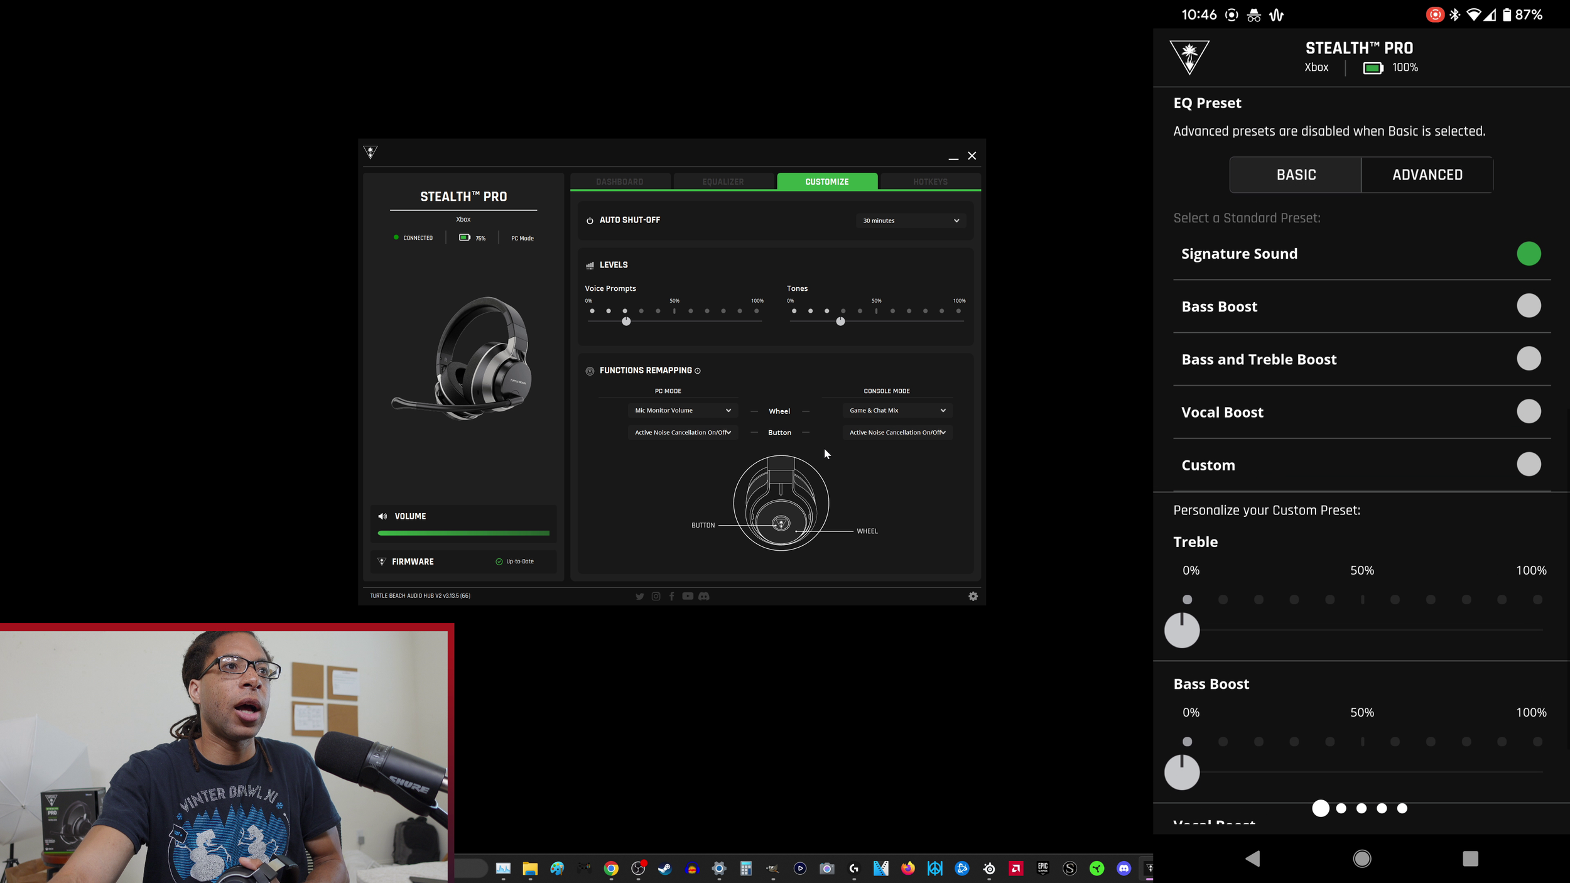Open Console Mode Wheel dropdown Game & Chat Mix
Viewport: 1570px width, 883px height.
point(897,411)
